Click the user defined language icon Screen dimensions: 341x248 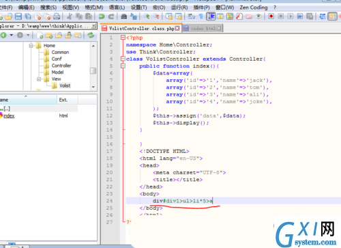220,16
